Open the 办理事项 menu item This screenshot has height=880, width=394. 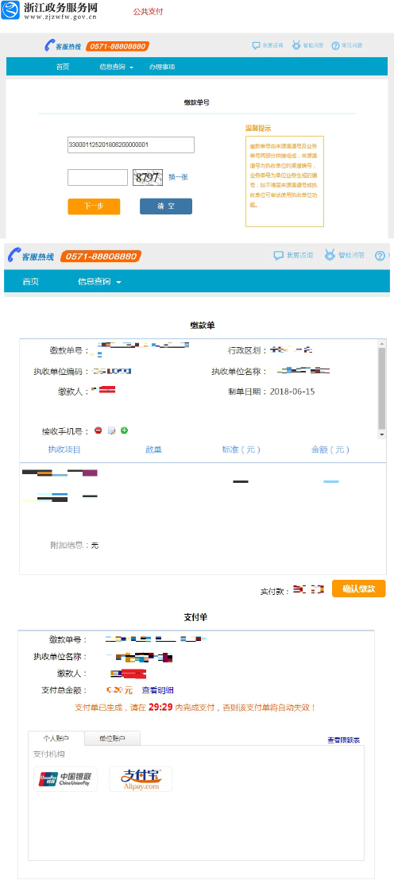point(162,67)
